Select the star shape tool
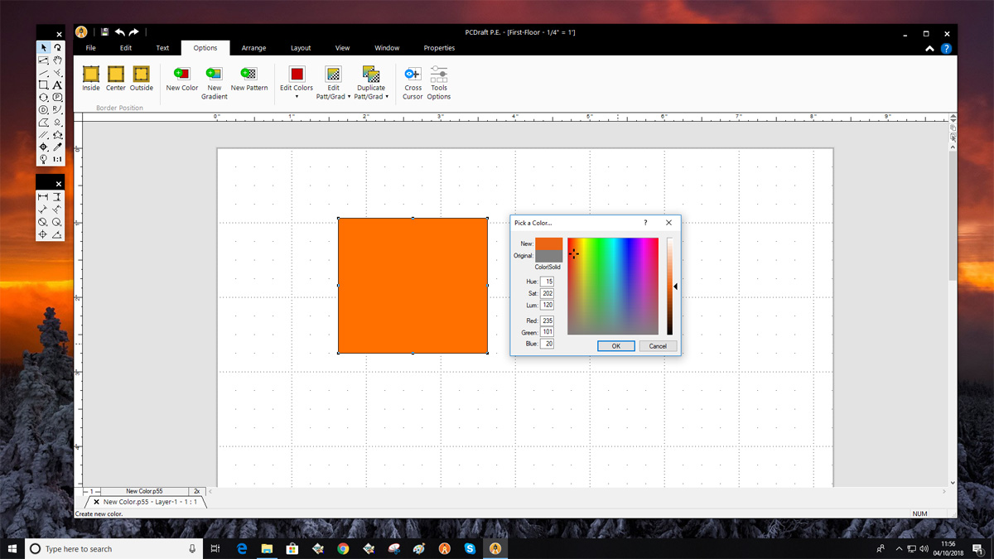The height and width of the screenshot is (559, 994). point(57,134)
